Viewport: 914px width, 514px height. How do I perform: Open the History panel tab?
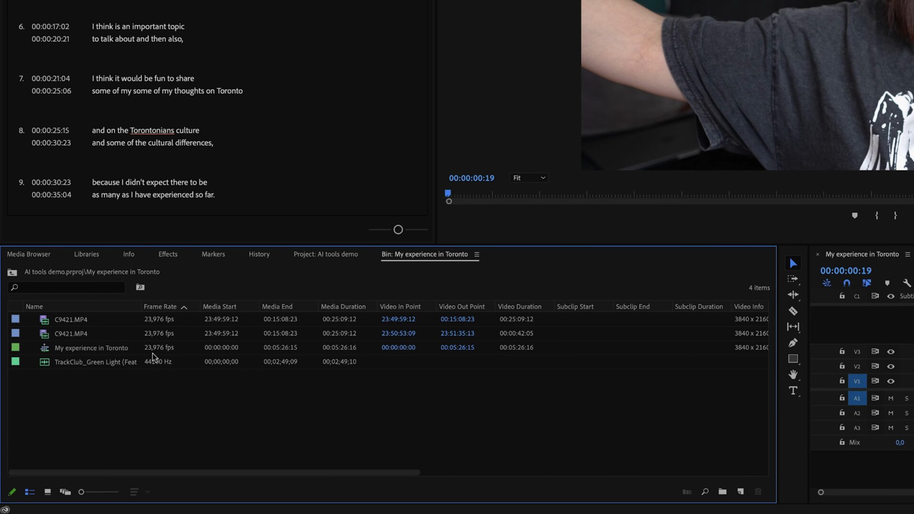tap(259, 254)
